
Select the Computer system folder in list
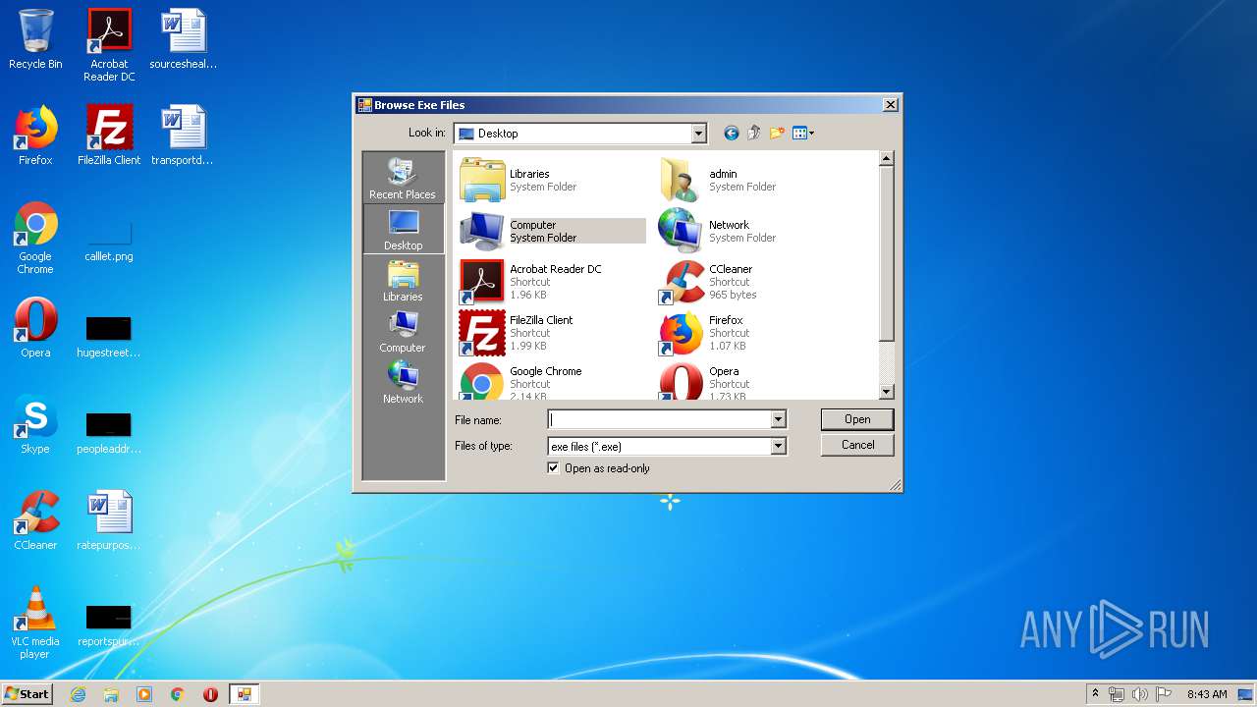click(552, 231)
